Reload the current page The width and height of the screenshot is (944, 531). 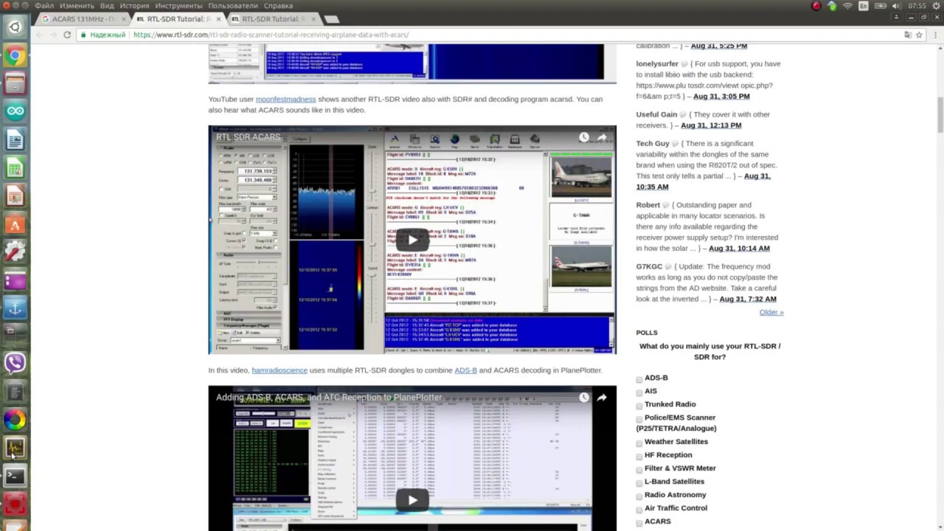pos(67,35)
